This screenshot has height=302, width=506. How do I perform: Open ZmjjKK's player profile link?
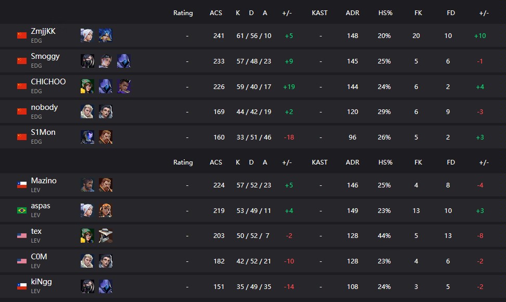point(43,31)
